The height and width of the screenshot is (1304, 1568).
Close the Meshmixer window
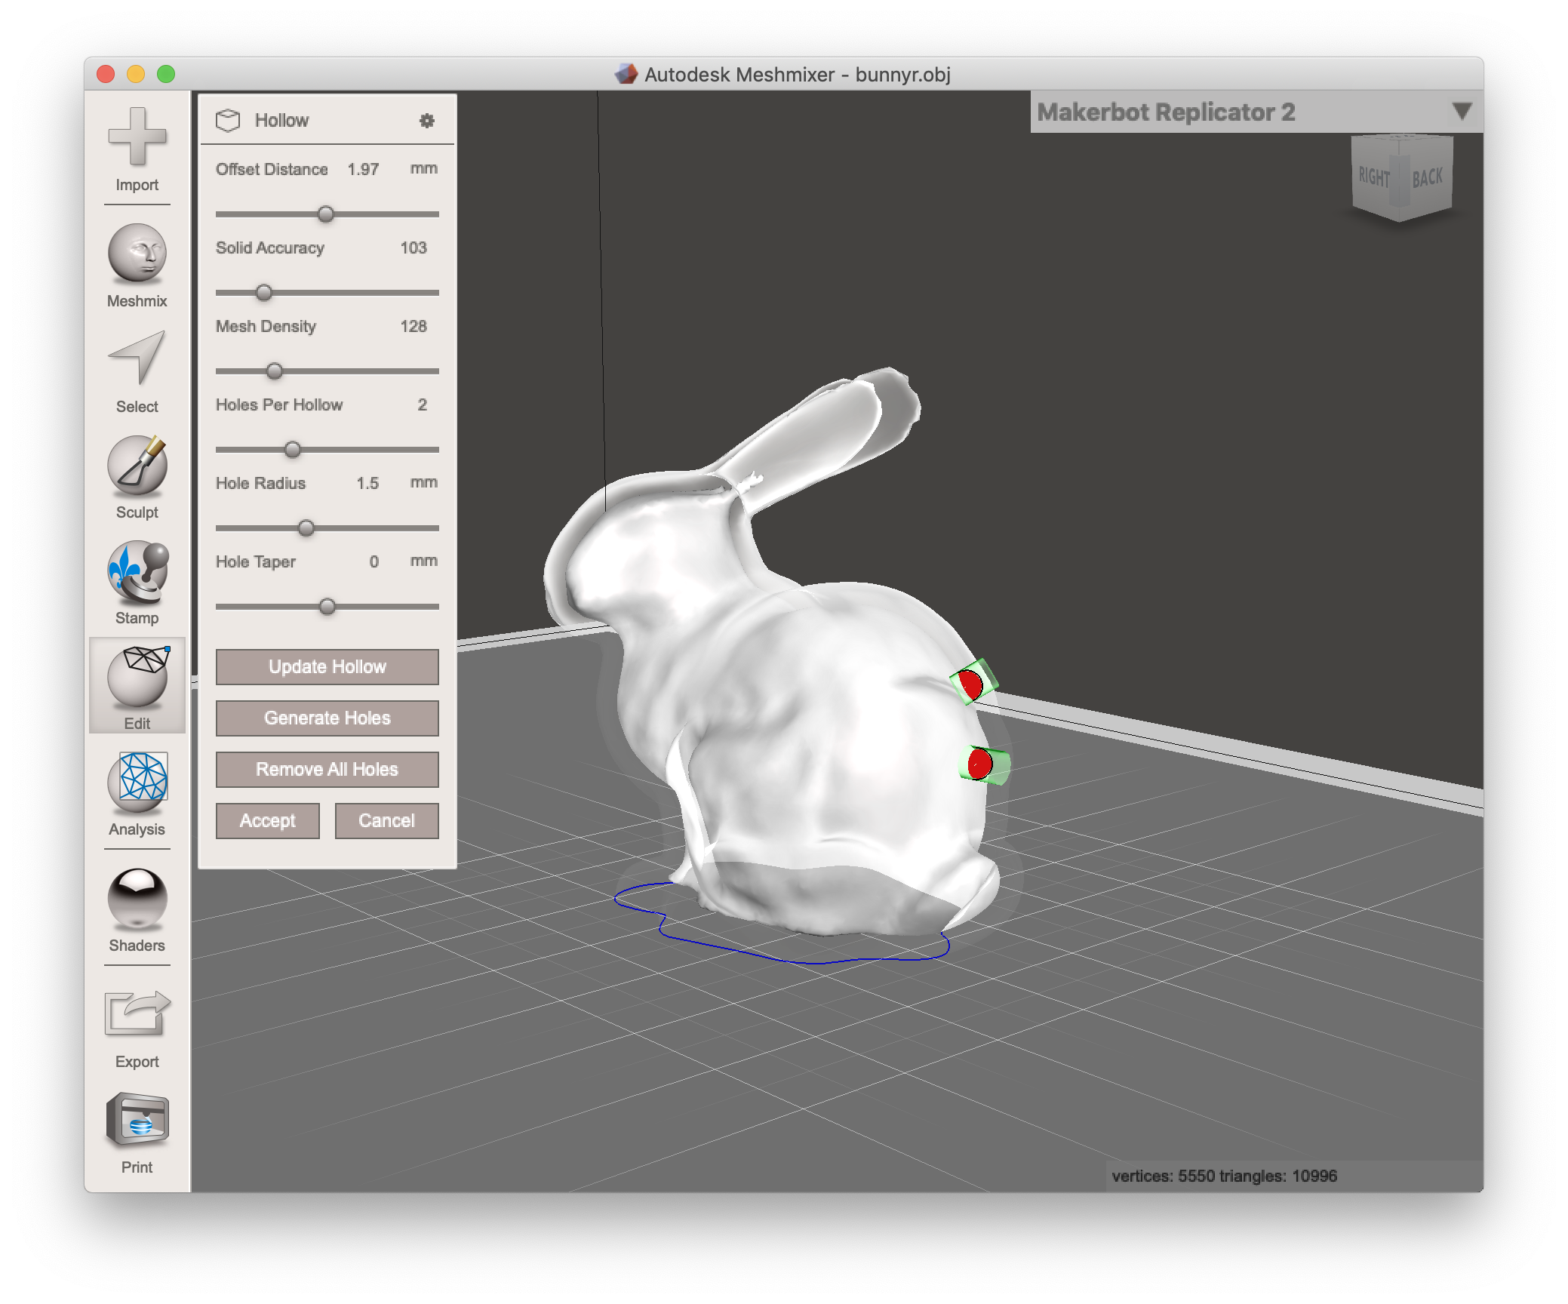click(x=106, y=74)
